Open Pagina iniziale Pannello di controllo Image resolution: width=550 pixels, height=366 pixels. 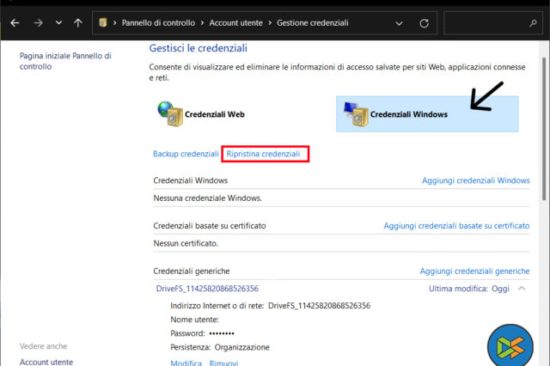pyautogui.click(x=65, y=60)
